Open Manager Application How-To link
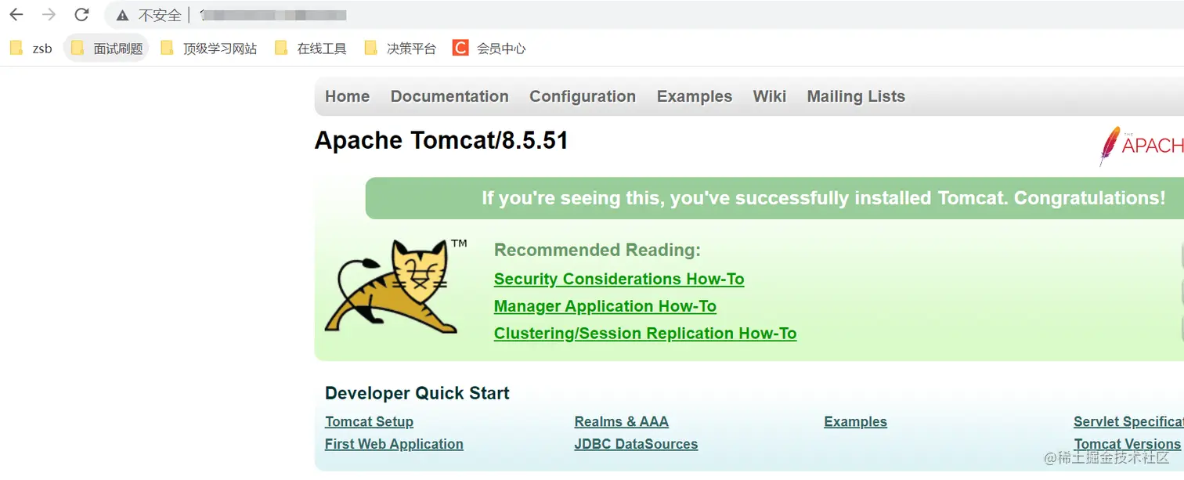The image size is (1184, 480). tap(605, 306)
